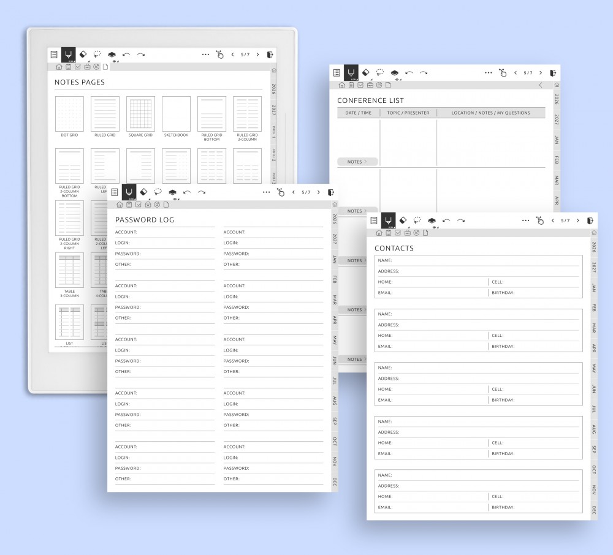Click the Redo arrow icon
Screen dimensions: 613x555
(x=201, y=192)
